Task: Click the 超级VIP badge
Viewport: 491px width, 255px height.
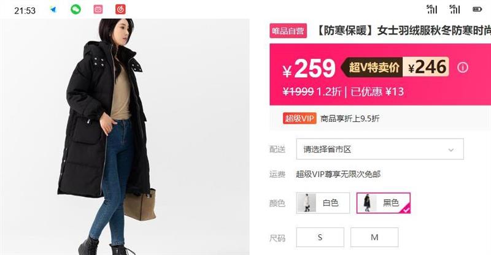Action: (300, 118)
